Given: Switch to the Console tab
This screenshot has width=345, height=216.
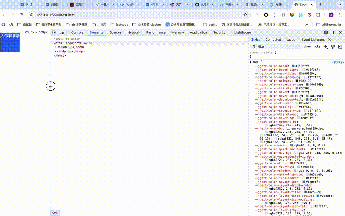Looking at the screenshot, I should [x=77, y=32].
